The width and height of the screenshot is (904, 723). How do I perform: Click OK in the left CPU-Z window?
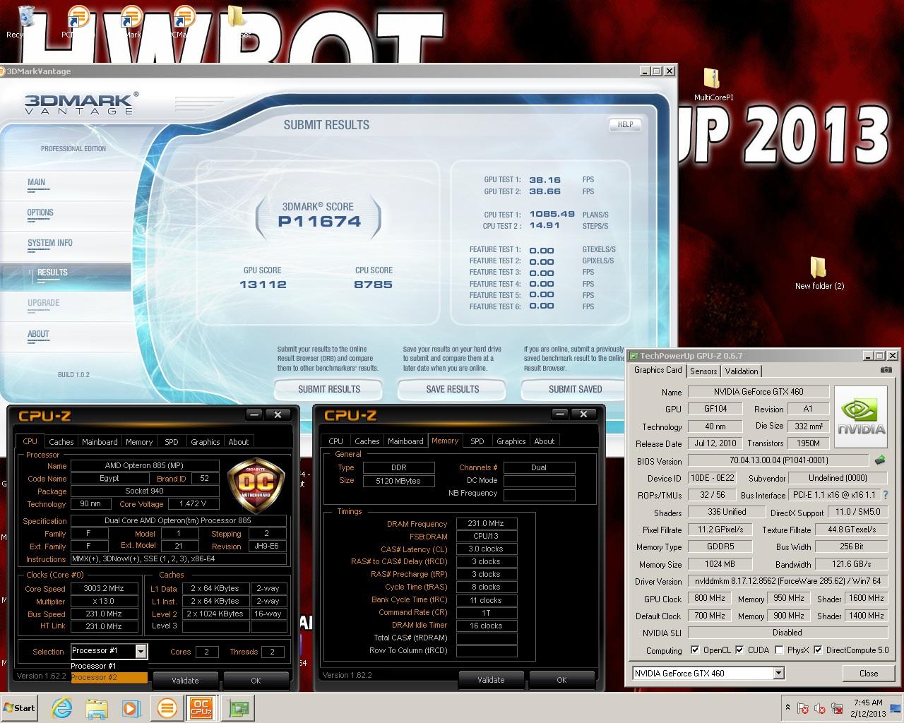point(256,681)
